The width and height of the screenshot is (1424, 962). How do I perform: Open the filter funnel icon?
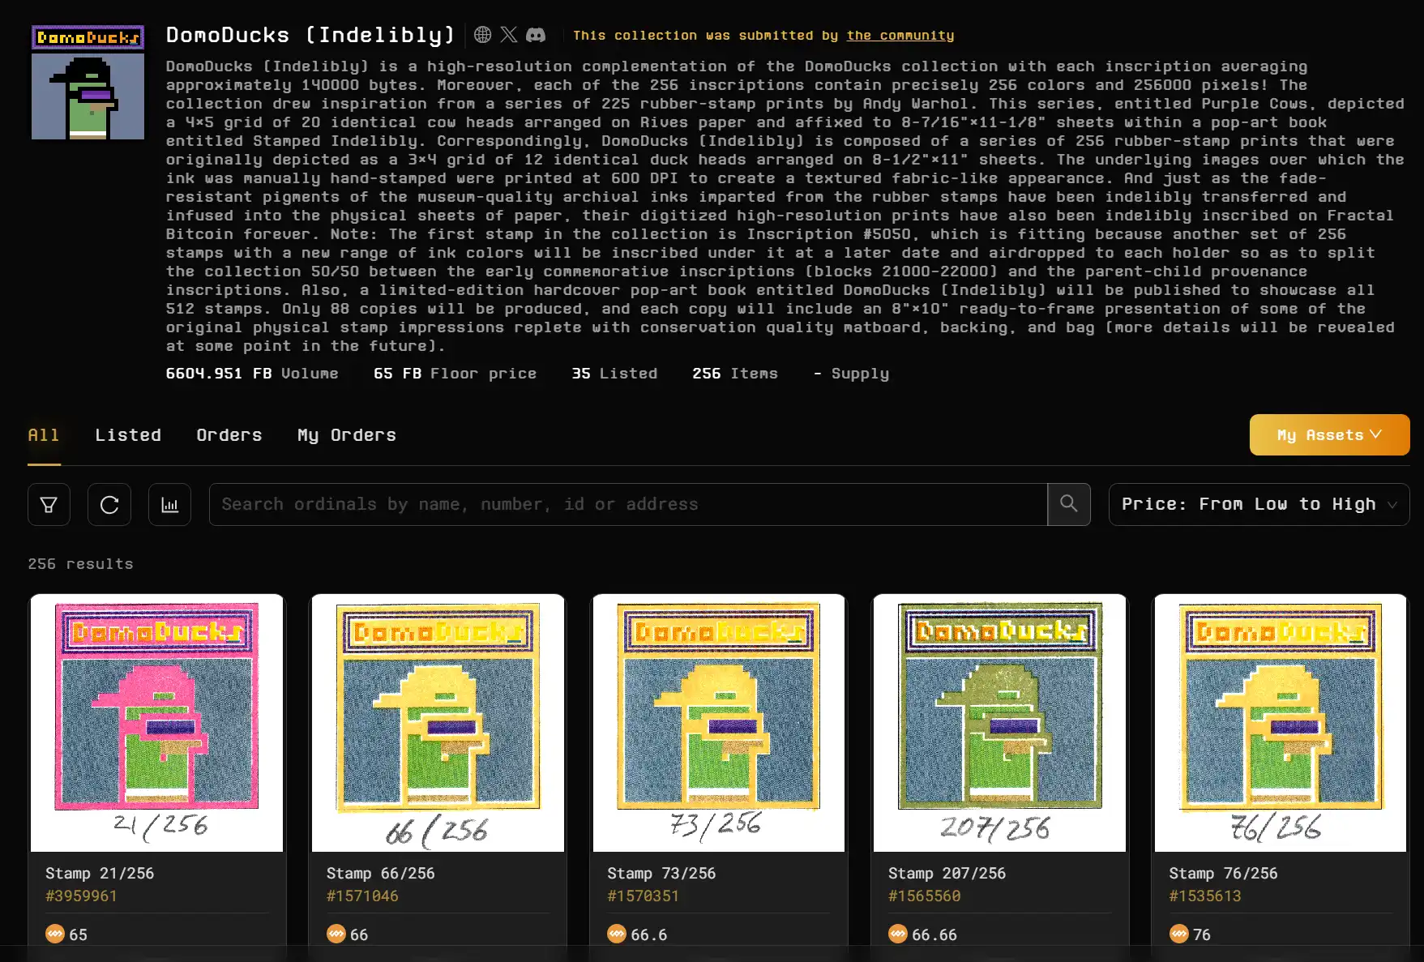click(x=49, y=505)
